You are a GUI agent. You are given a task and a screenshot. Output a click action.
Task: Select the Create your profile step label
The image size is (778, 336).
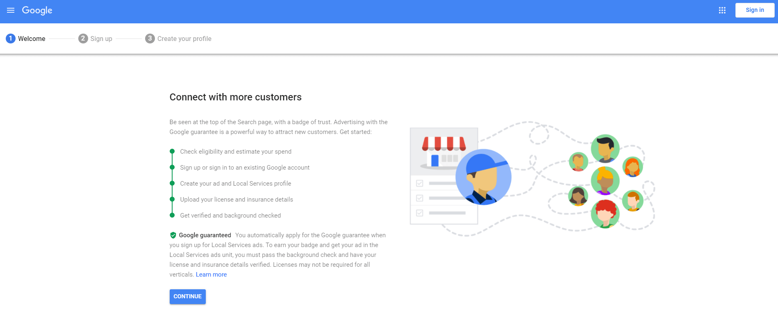(184, 39)
